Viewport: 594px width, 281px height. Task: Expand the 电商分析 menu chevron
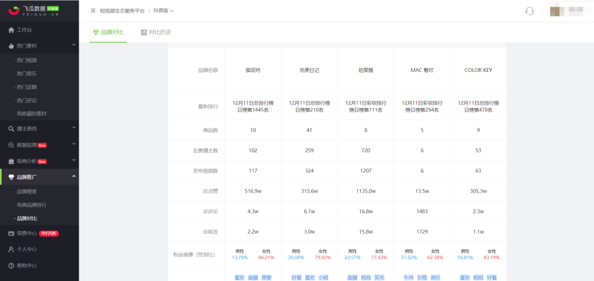[x=74, y=161]
